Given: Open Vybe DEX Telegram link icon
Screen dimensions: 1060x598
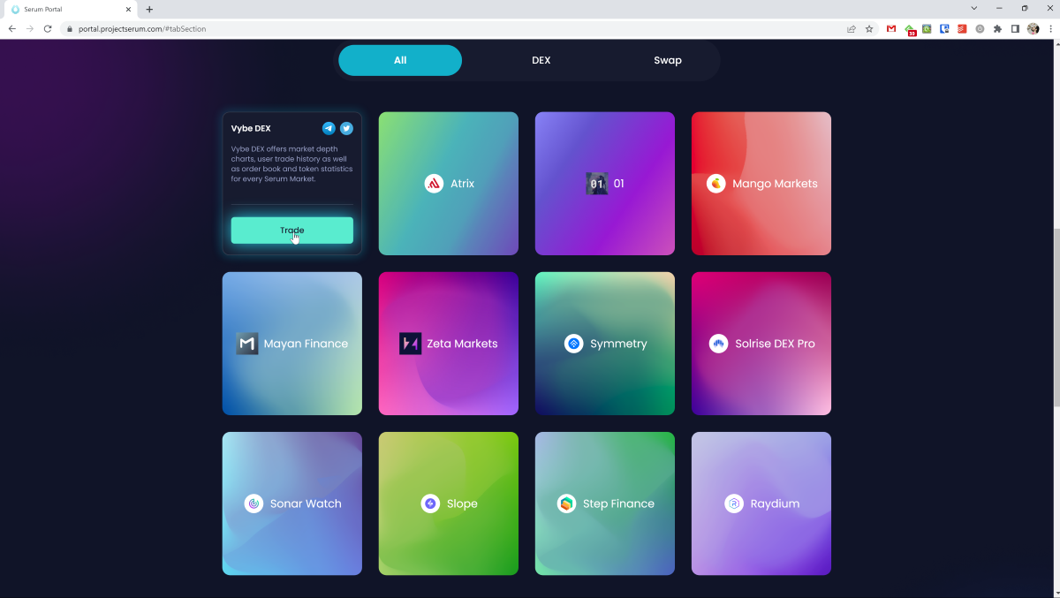Looking at the screenshot, I should [329, 128].
